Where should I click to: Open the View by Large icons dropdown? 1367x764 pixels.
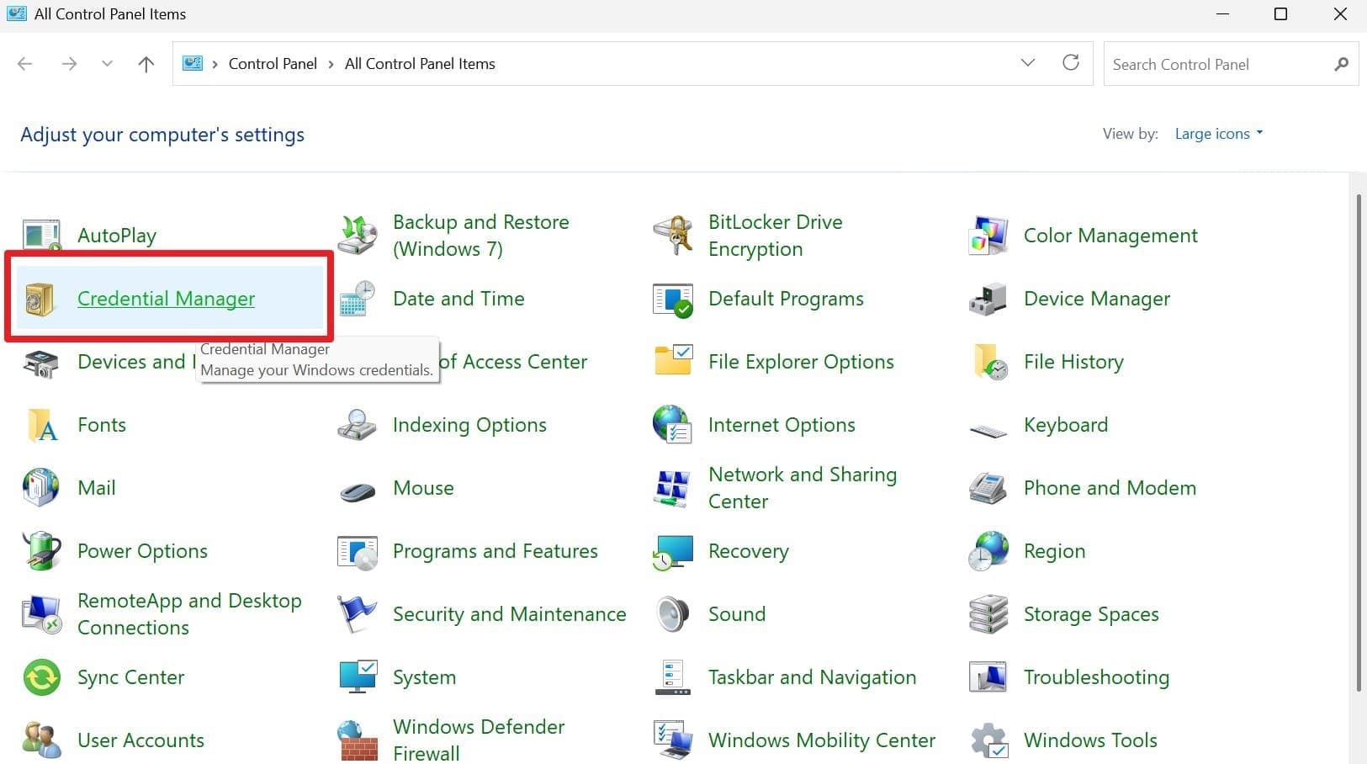point(1219,134)
